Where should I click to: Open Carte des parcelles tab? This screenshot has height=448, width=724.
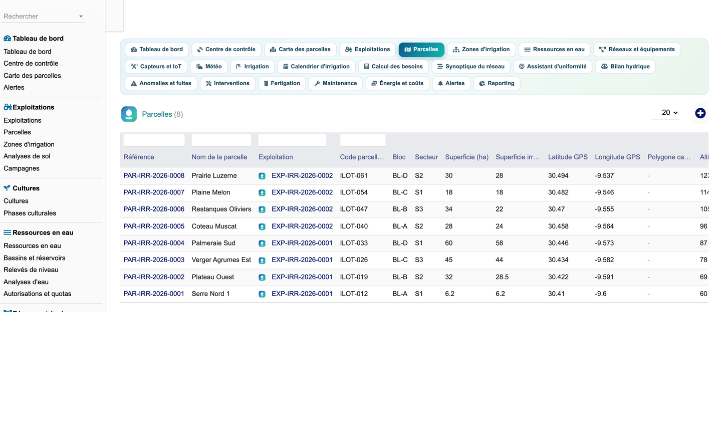[300, 50]
